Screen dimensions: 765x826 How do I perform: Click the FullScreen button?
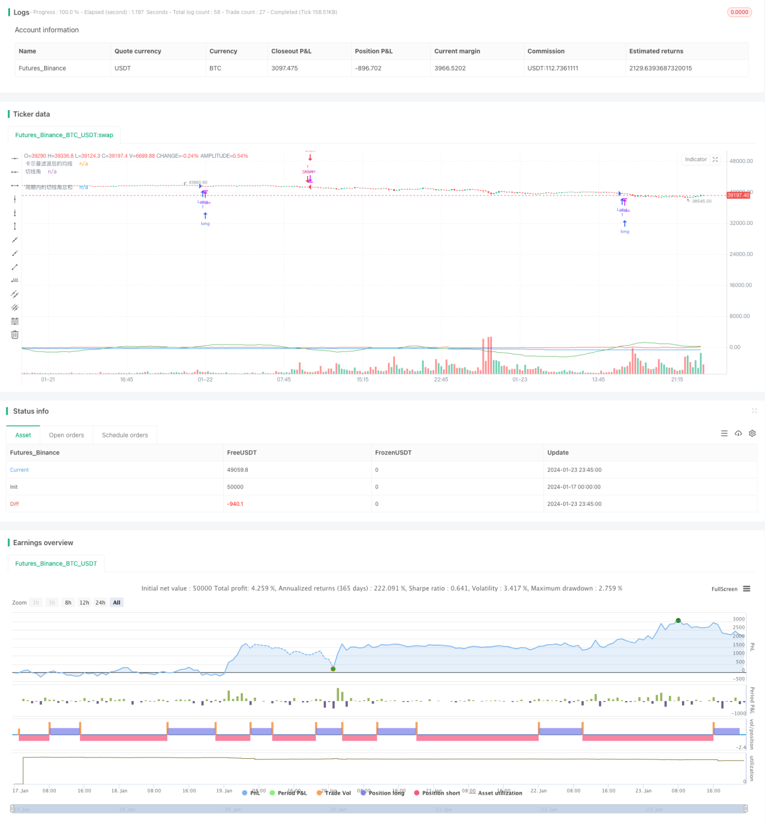pos(724,589)
